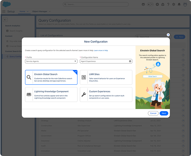Open the Help question mark icon
This screenshot has width=191, height=156.
click(168, 5)
